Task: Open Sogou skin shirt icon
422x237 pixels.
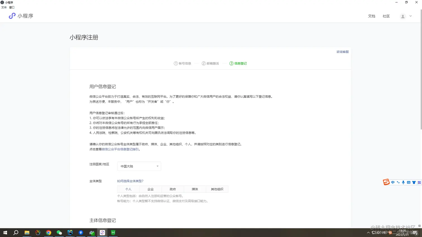Action: [x=414, y=182]
